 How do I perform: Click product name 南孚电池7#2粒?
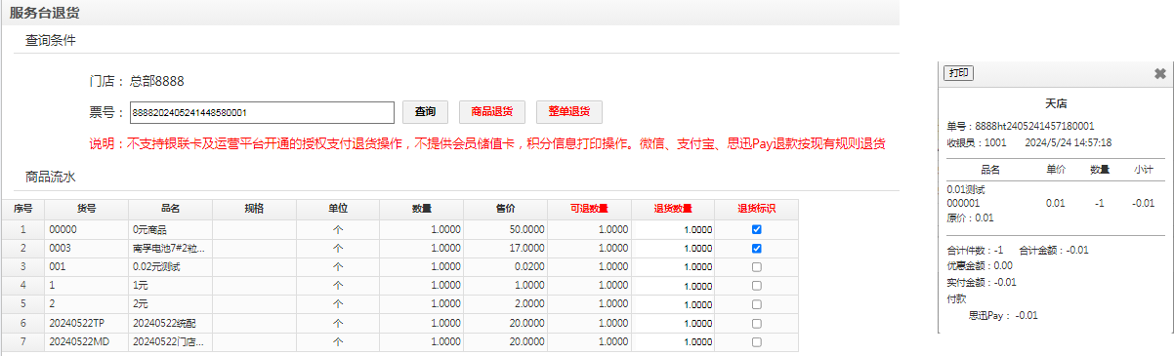click(170, 248)
